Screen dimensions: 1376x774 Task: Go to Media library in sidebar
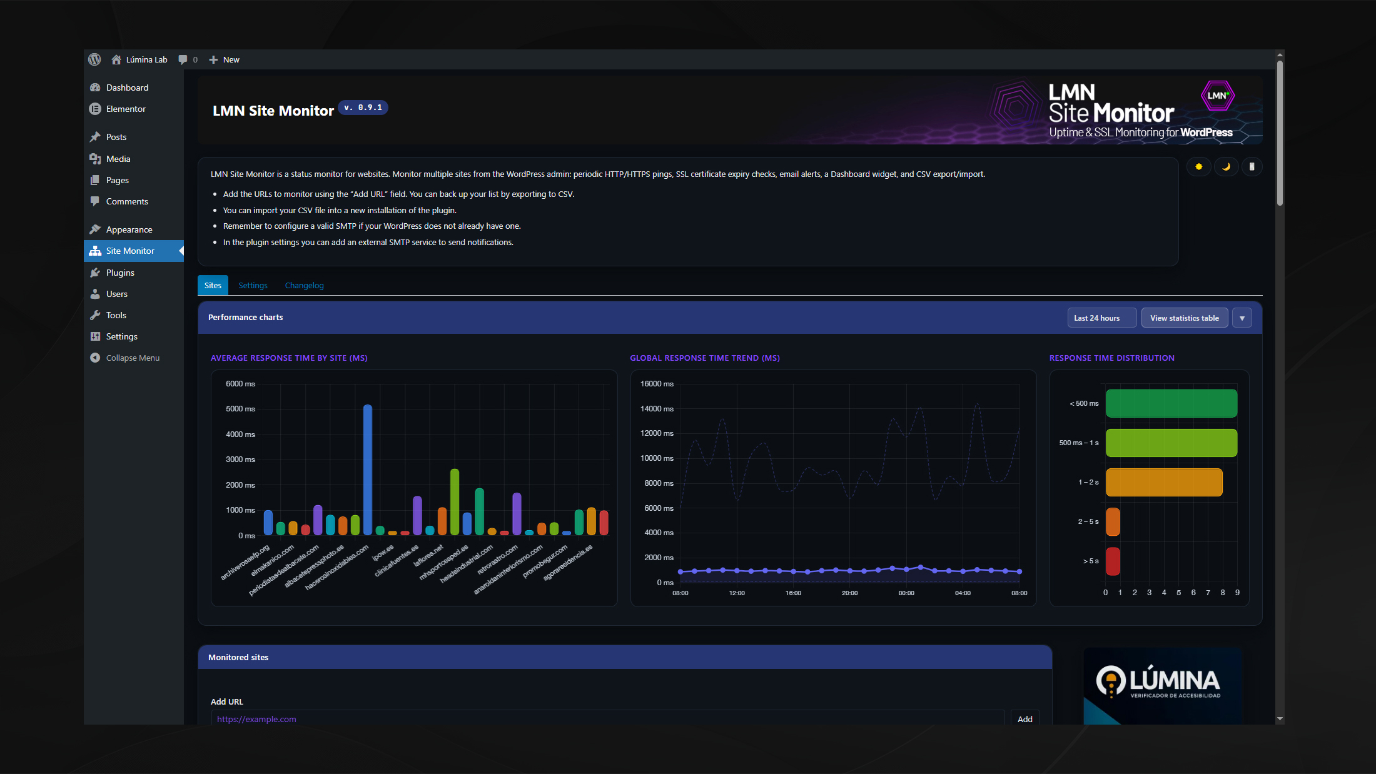coord(118,159)
